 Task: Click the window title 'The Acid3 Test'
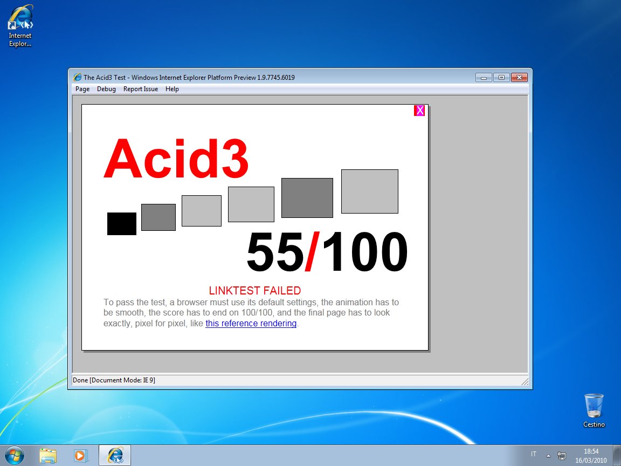coord(105,78)
